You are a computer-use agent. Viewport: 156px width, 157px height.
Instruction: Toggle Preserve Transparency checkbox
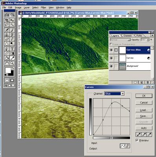[111, 44]
